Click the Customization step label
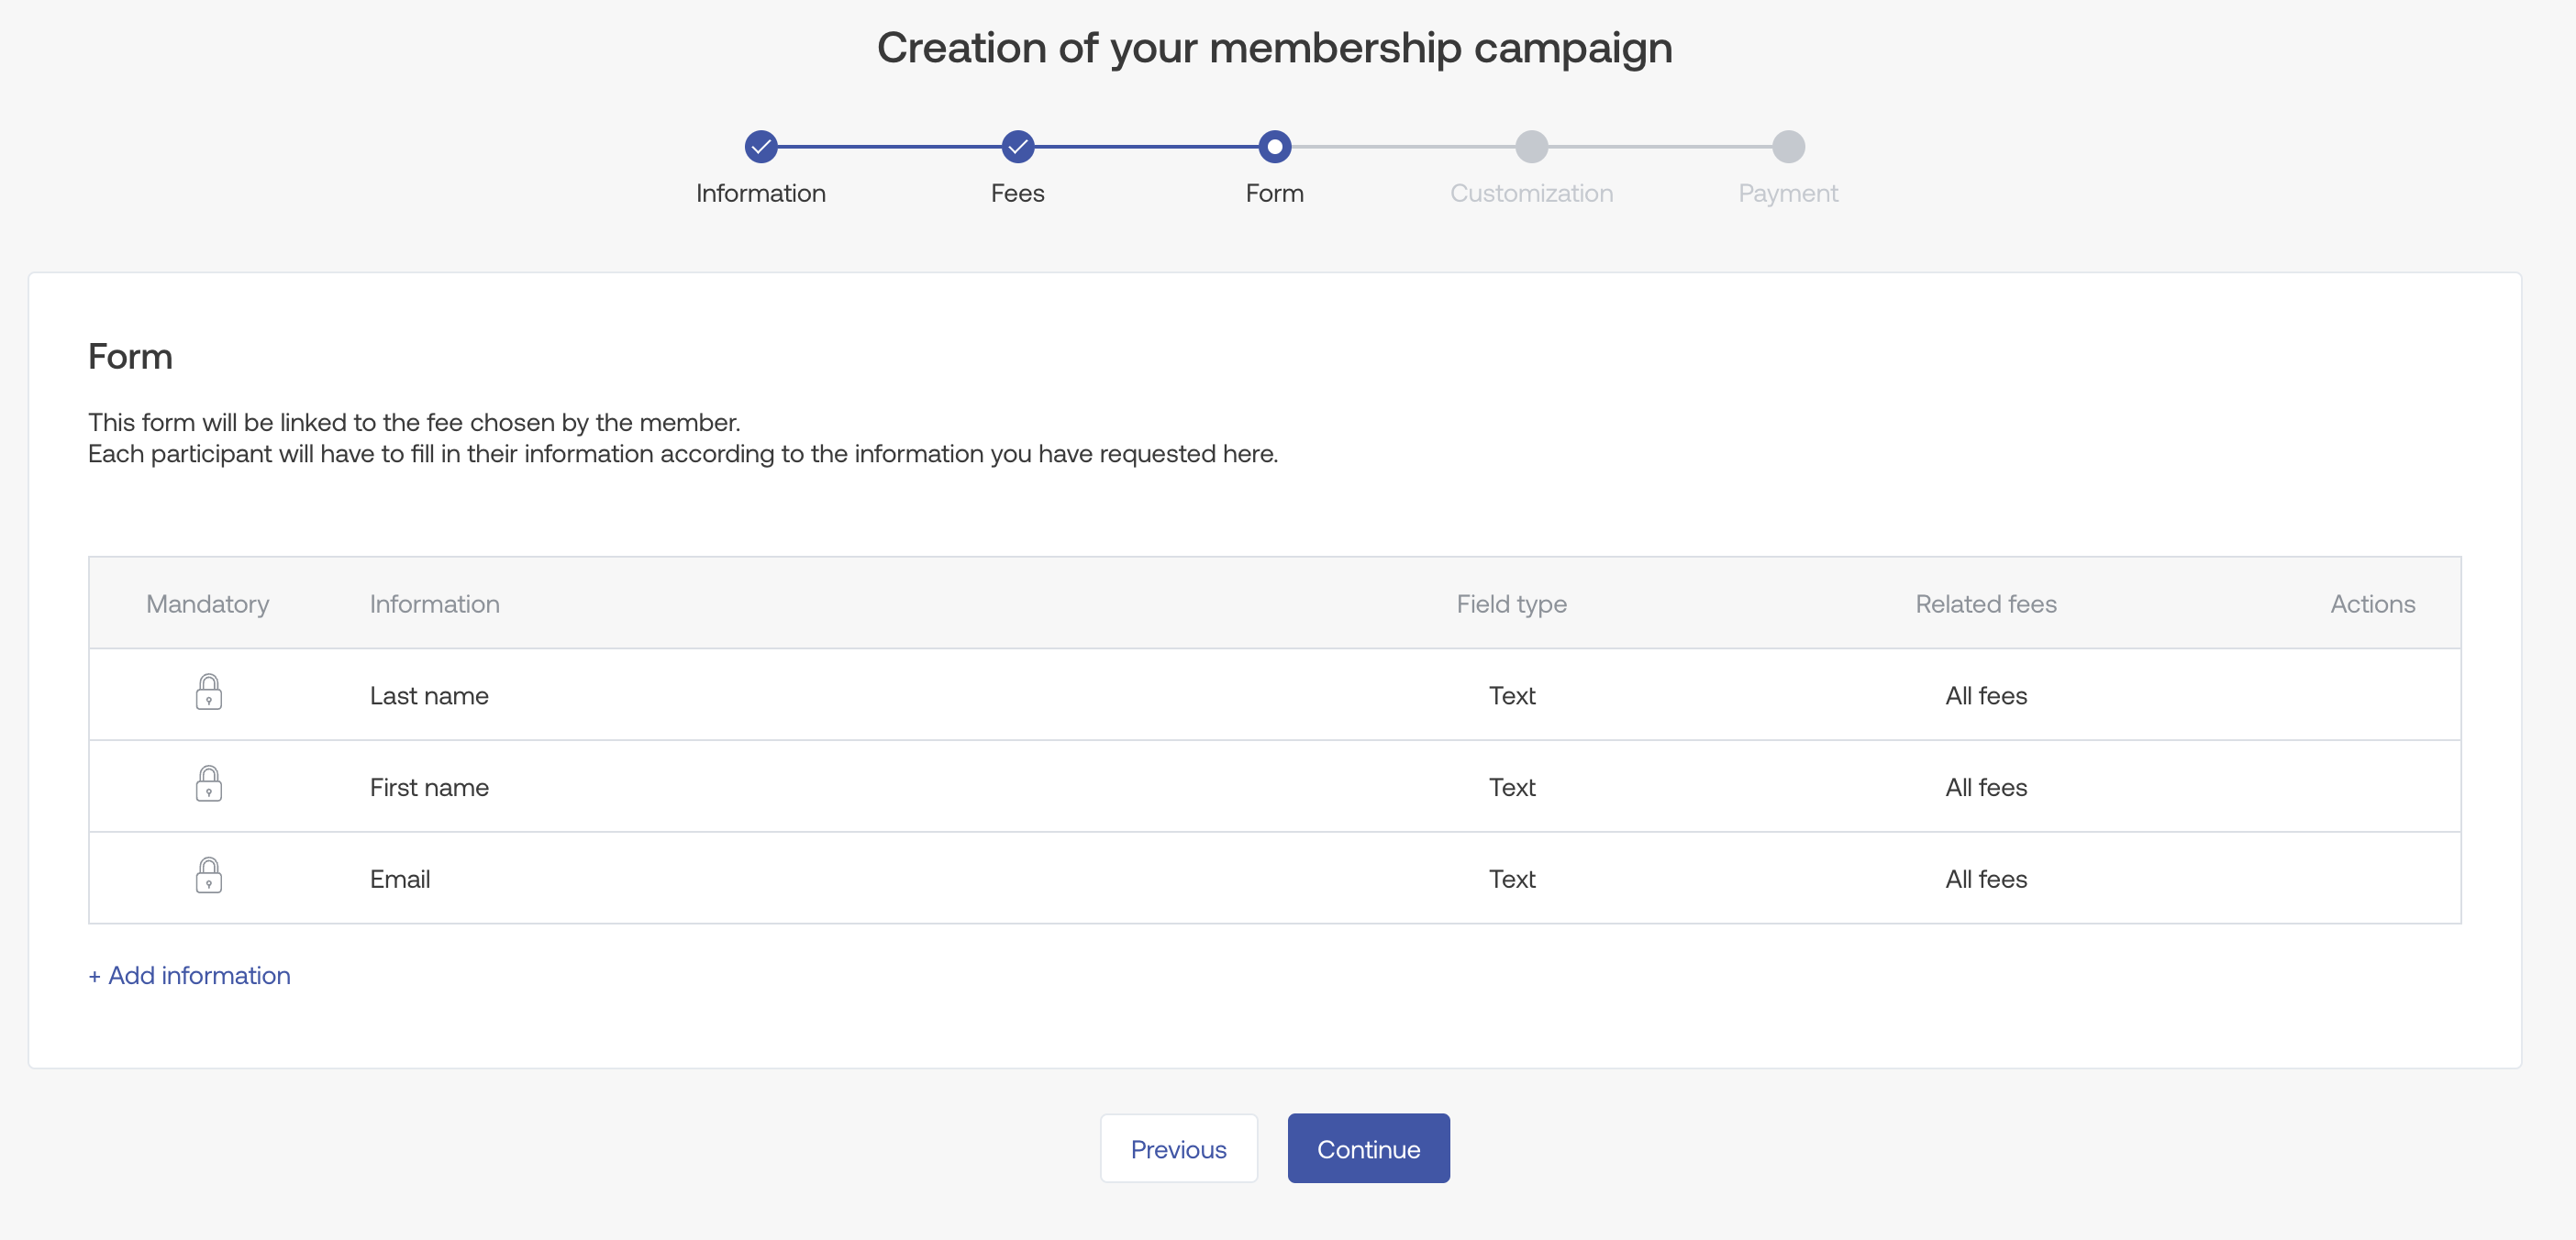Screen dimensions: 2576x1240 click(x=1531, y=193)
